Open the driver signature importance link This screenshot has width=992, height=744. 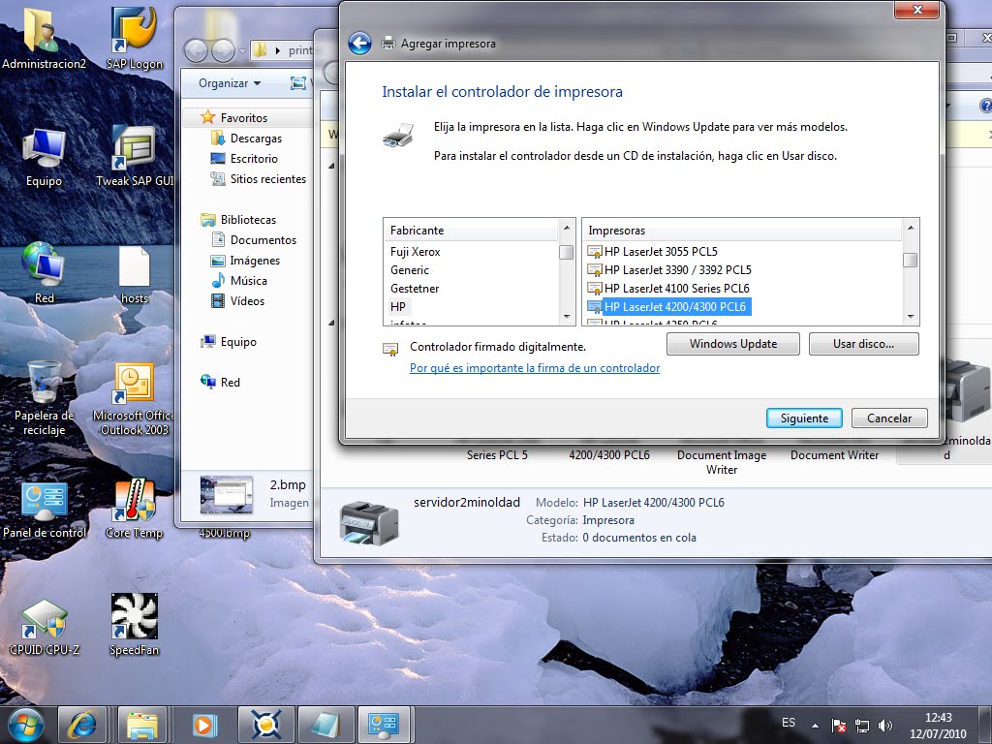click(x=535, y=368)
